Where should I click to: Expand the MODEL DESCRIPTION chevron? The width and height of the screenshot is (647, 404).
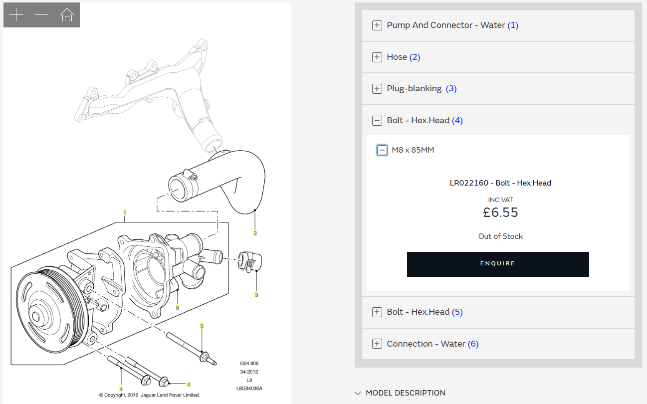pos(358,393)
